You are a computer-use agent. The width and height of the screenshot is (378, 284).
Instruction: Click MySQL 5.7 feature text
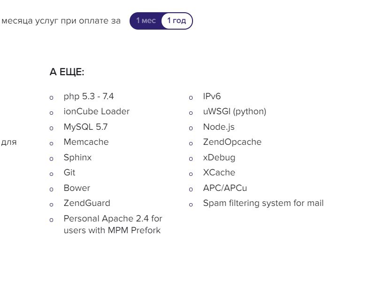[x=85, y=127]
